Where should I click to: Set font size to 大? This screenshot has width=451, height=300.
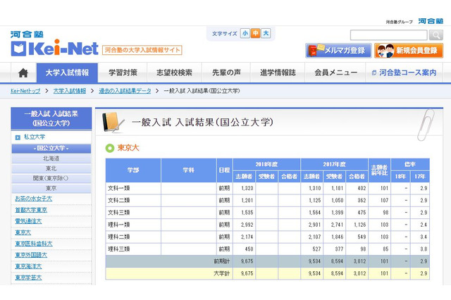266,33
